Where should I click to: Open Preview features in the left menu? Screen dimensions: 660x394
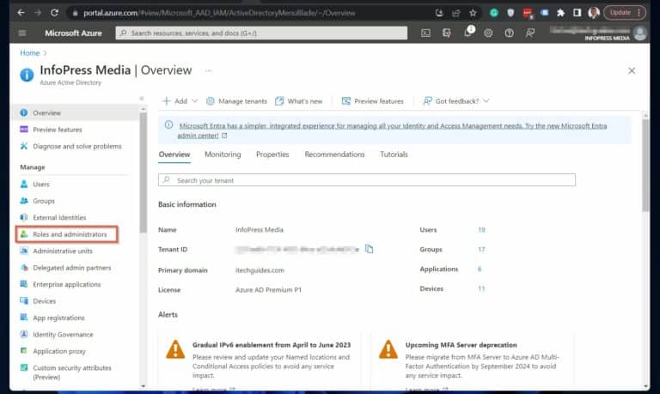58,130
